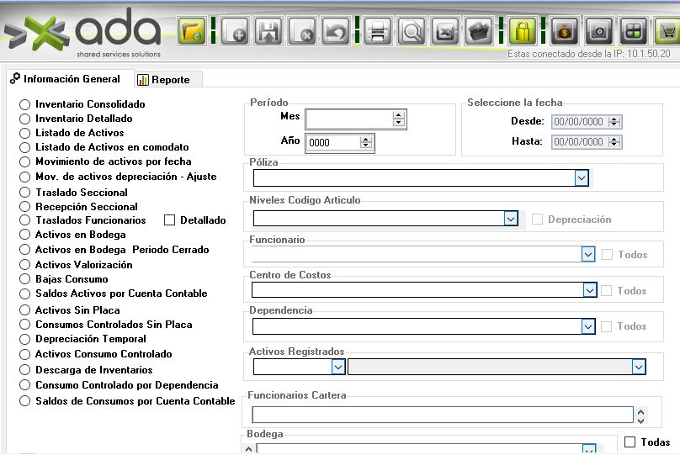Choose Saldos Activos por Cuenta Contable

click(x=24, y=294)
